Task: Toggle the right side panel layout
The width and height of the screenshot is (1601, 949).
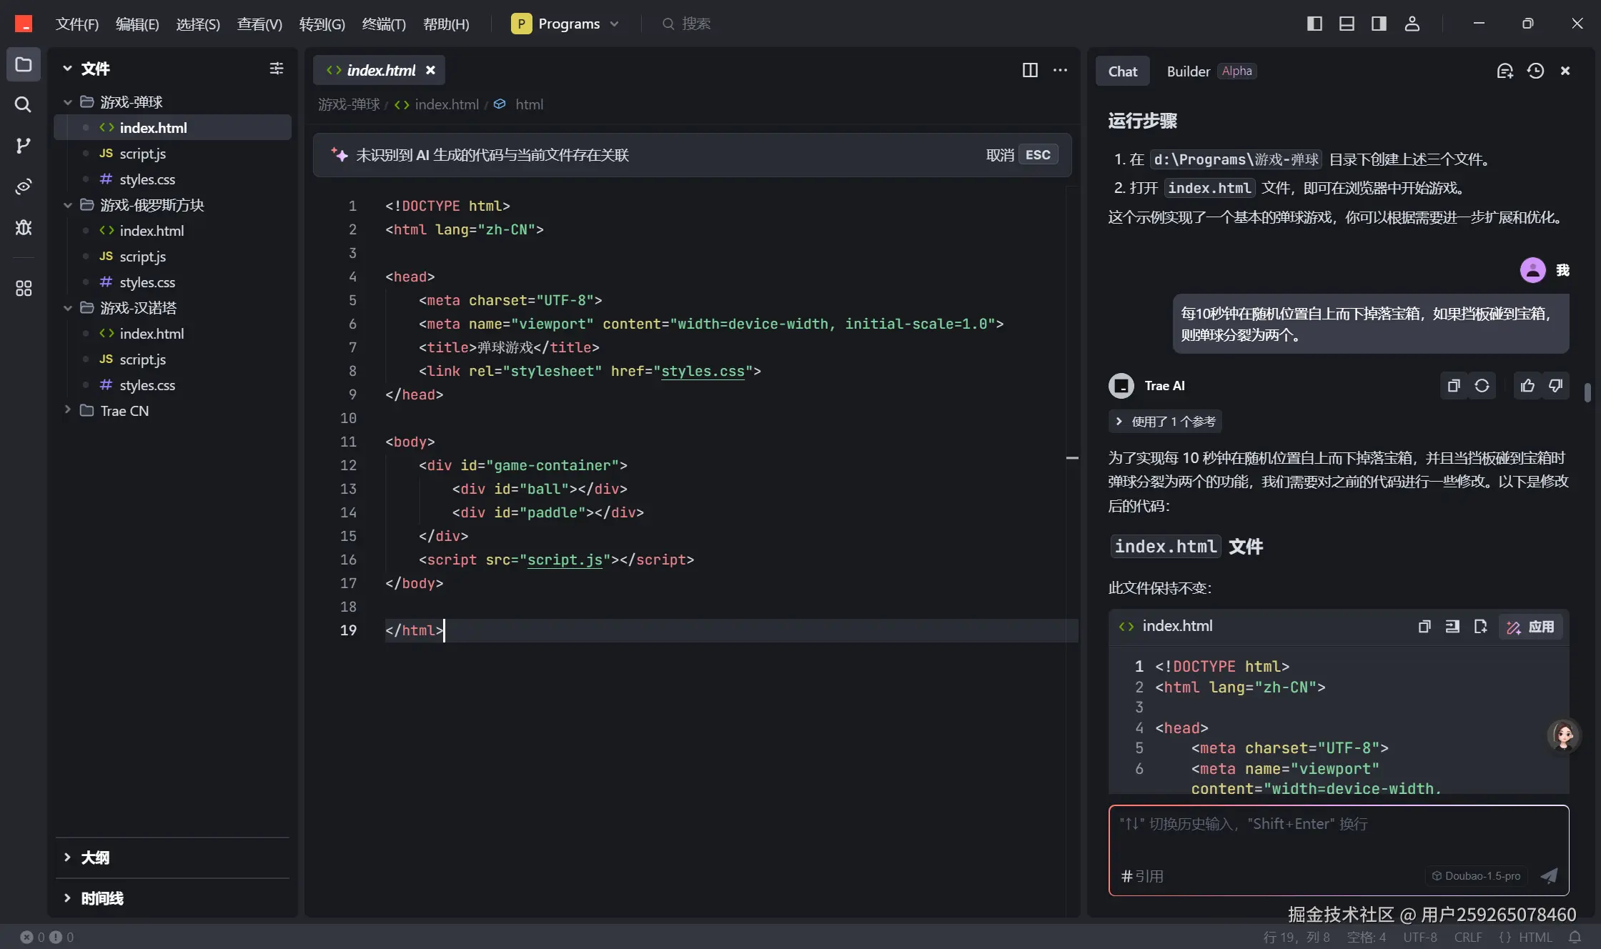Action: coord(1379,24)
